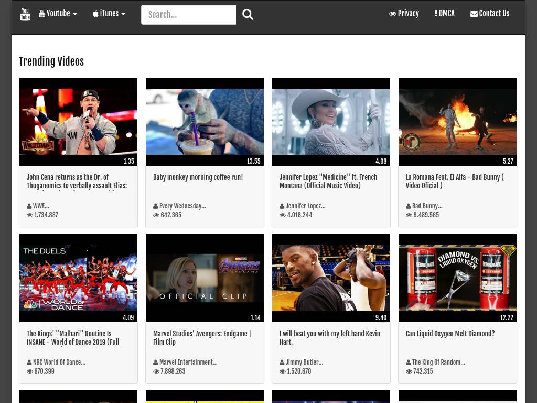This screenshot has height=403, width=537.
Task: Click the 'Jennifer Lopez...' channel name
Action: [x=306, y=206]
